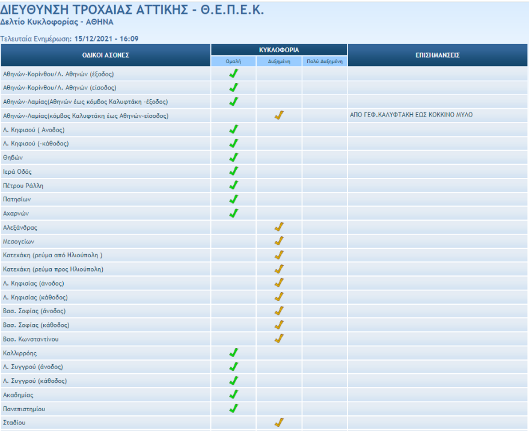Click the remark ΑΠΟ ΓΕΦ.ΚΑΛΥΦΤΑΚΗ ΕΩΣ ΚΟΚΚΙΝΟ ΜΥΛΟ

411,115
